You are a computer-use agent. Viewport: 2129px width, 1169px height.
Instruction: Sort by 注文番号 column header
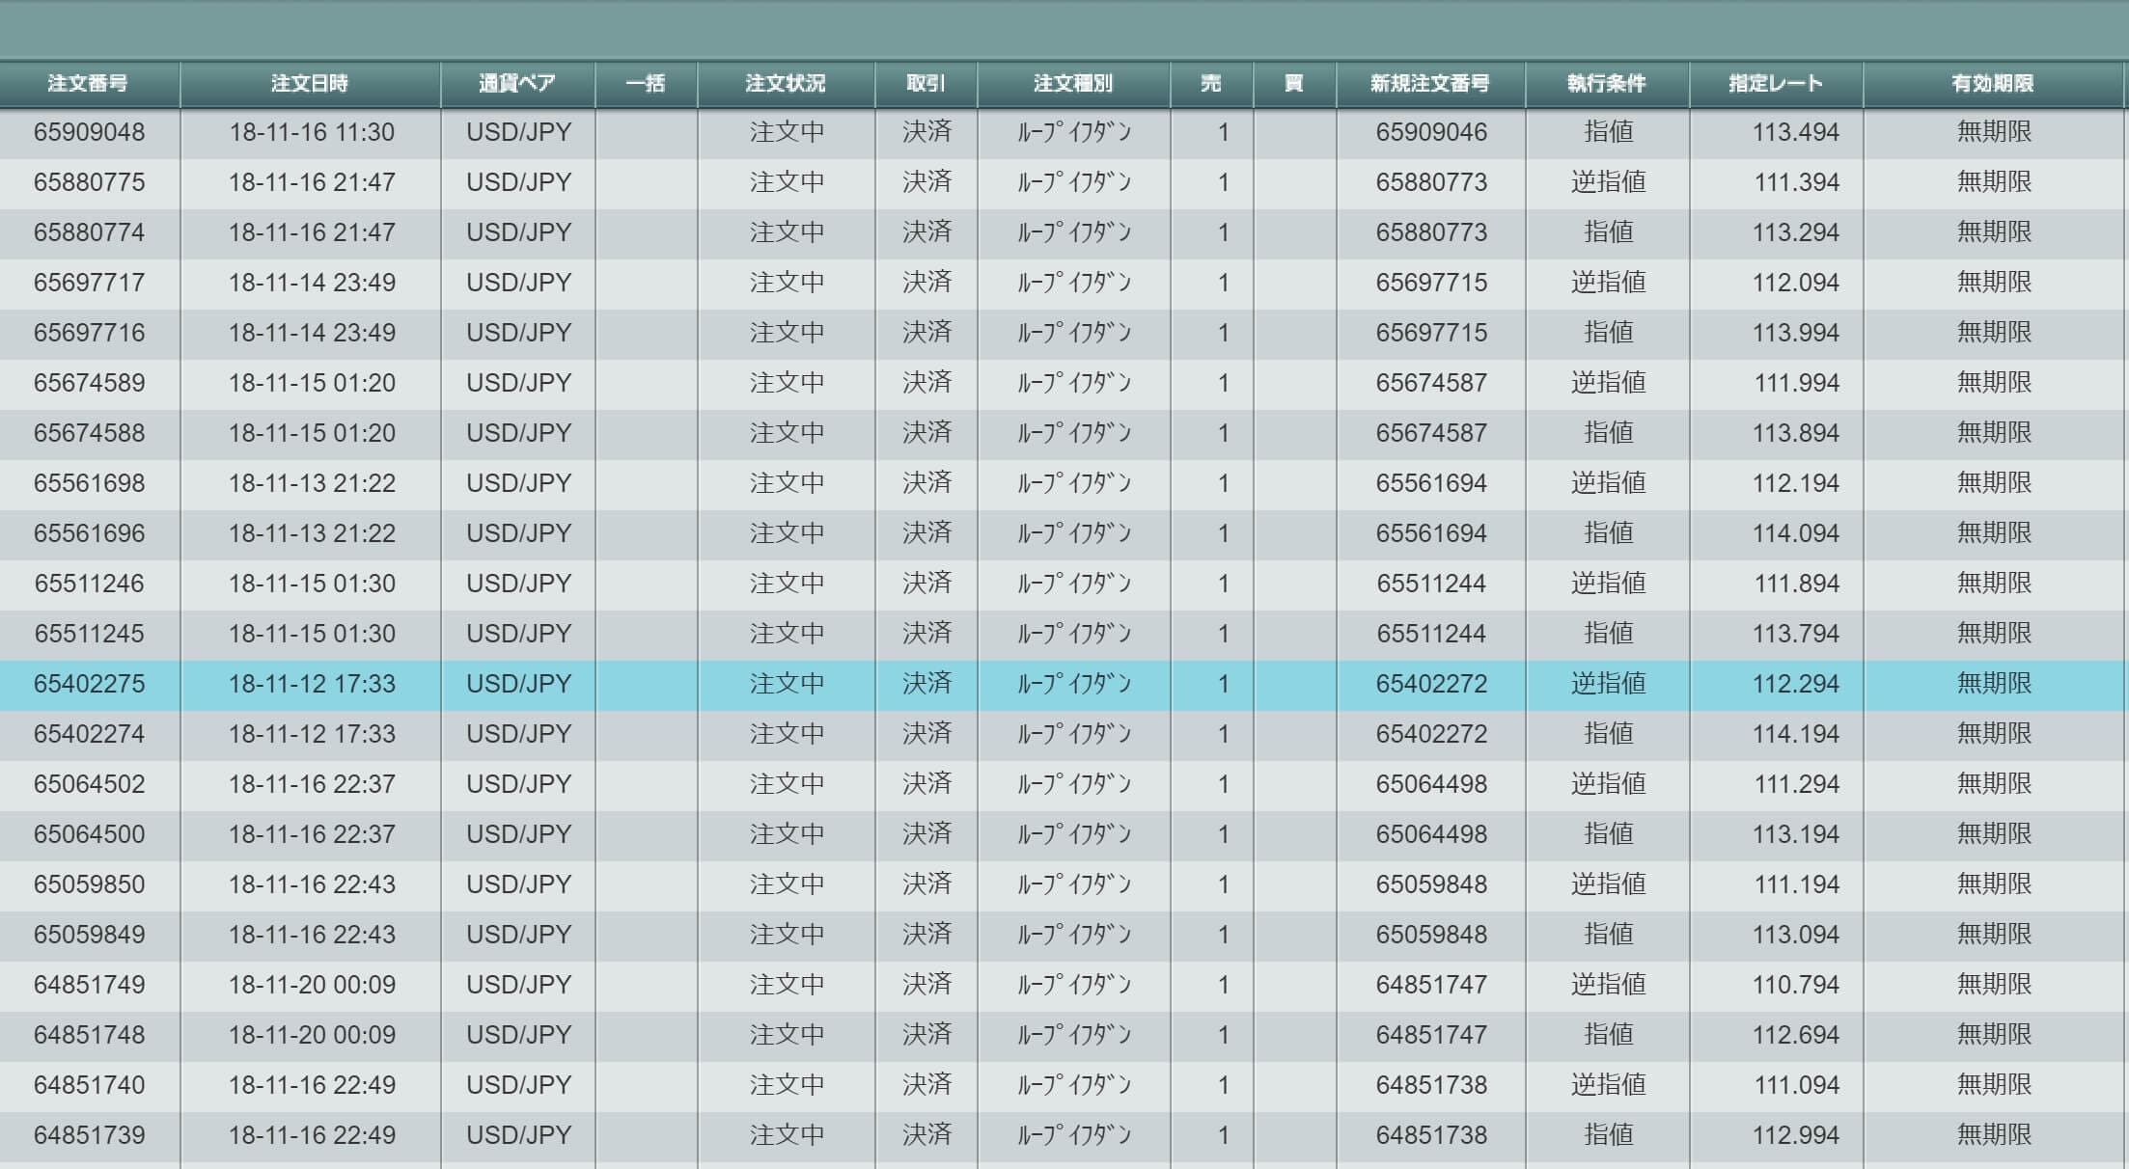89,84
